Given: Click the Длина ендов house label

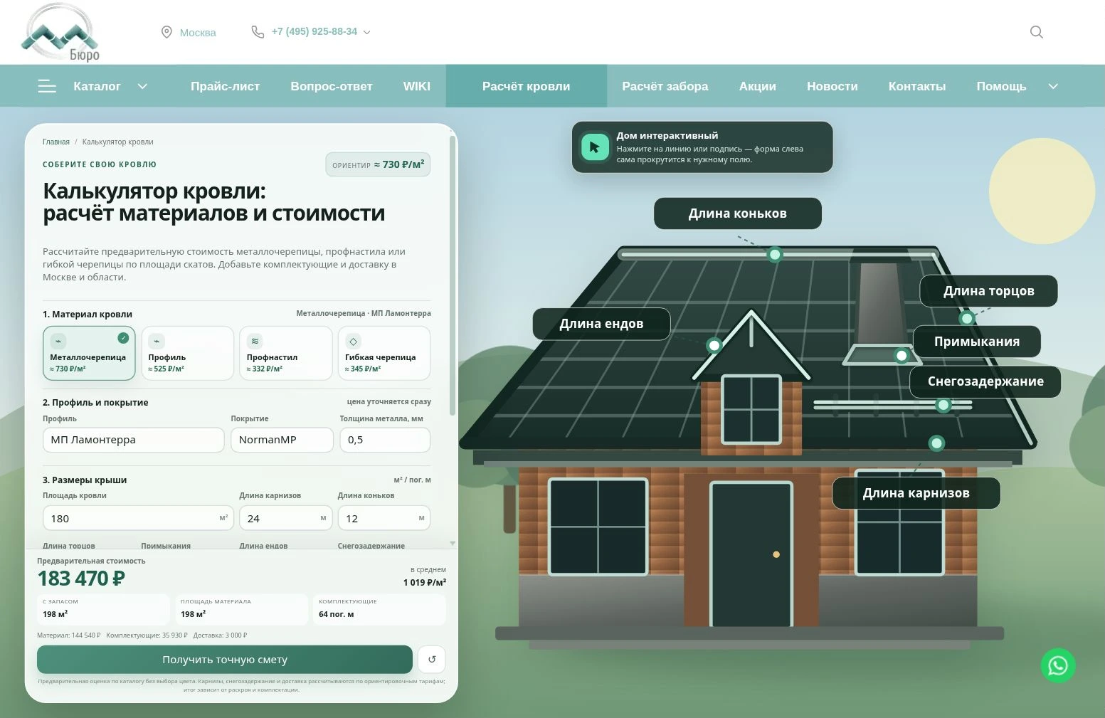Looking at the screenshot, I should [x=601, y=324].
